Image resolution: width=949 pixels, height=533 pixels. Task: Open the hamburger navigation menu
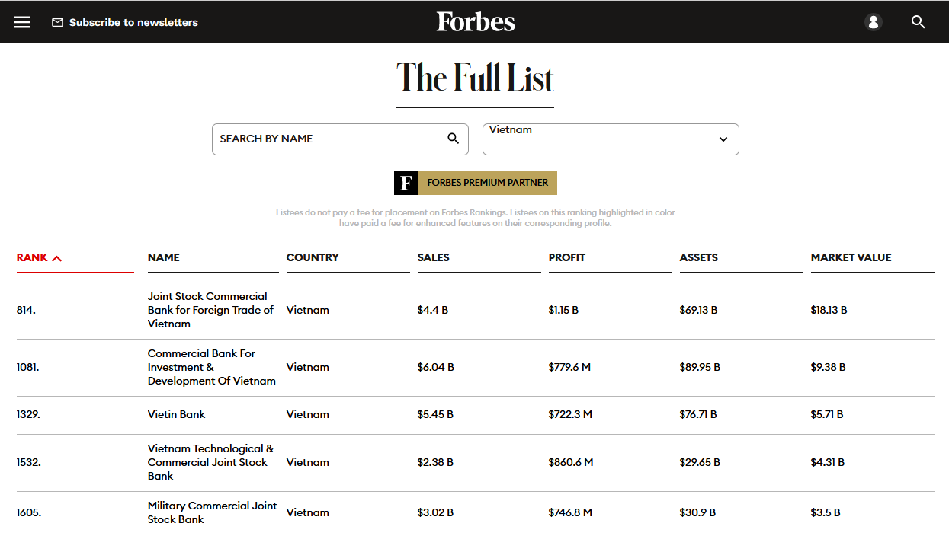(x=22, y=22)
